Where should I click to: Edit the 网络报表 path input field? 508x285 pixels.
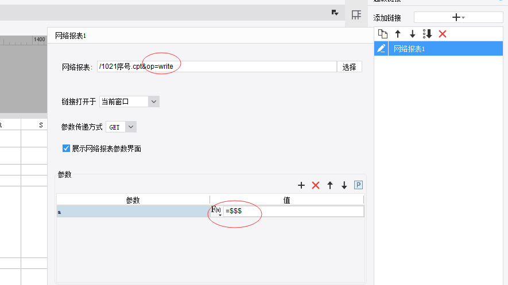pos(217,67)
